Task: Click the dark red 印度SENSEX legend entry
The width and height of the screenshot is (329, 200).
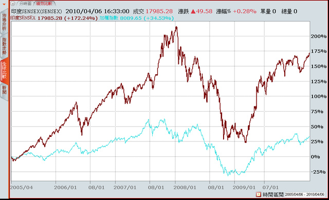Action: [x=23, y=18]
